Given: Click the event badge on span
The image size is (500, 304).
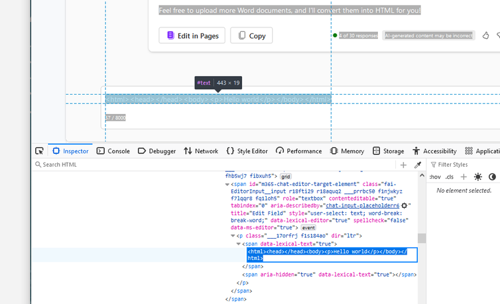Looking at the screenshot, I should tap(309, 228).
